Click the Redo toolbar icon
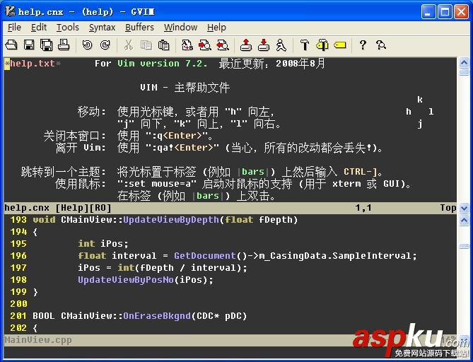 105,45
